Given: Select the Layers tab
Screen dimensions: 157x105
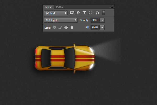Looking at the screenshot, I should click(x=48, y=7).
